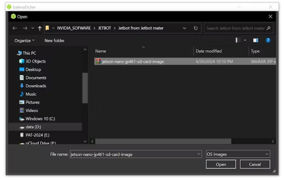Toggle the preview pane icon
This screenshot has width=284, height=180.
[256, 40]
